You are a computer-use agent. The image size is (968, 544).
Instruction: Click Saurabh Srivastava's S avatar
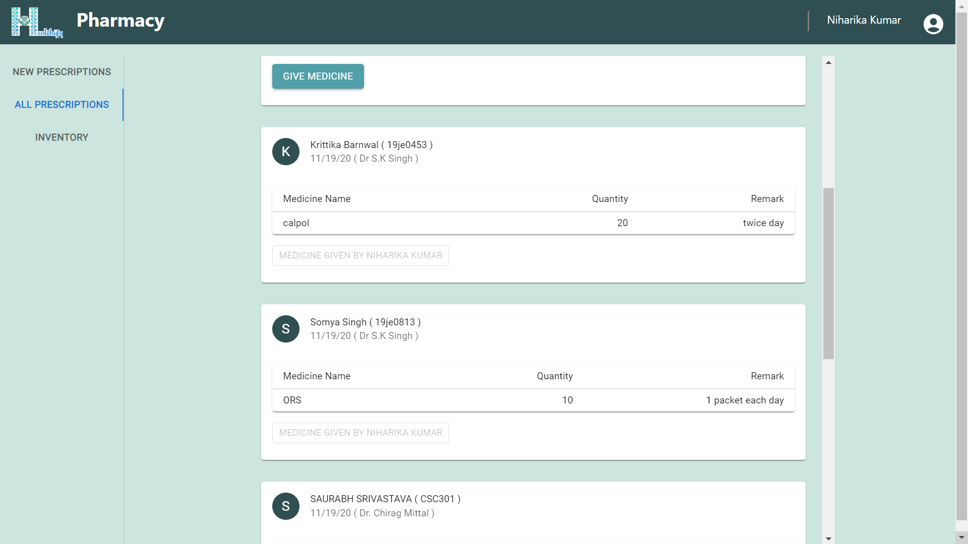(286, 506)
